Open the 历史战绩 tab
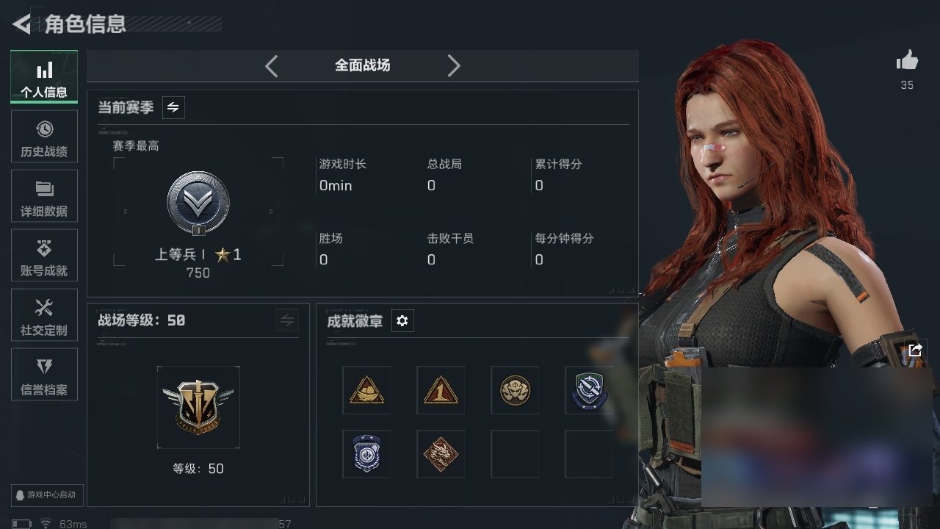940x529 pixels. click(44, 137)
